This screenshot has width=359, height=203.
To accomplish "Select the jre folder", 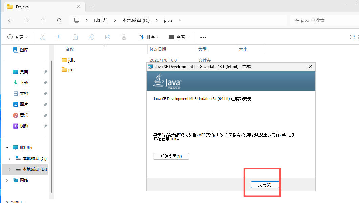I will click(x=67, y=70).
